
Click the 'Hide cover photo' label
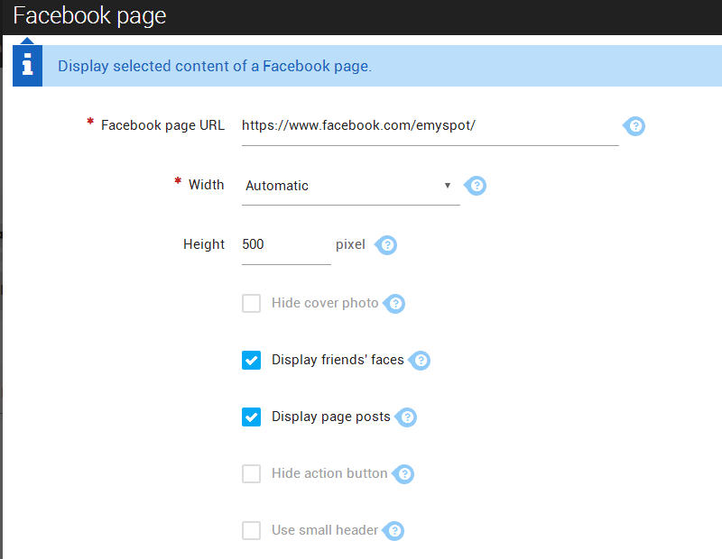pyautogui.click(x=325, y=303)
